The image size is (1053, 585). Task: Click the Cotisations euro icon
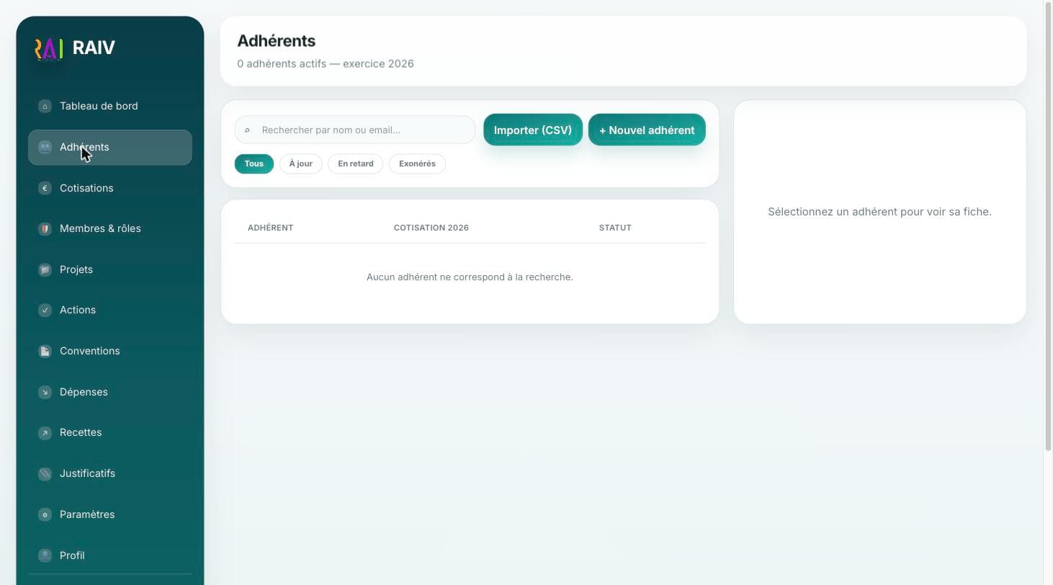[x=45, y=188]
